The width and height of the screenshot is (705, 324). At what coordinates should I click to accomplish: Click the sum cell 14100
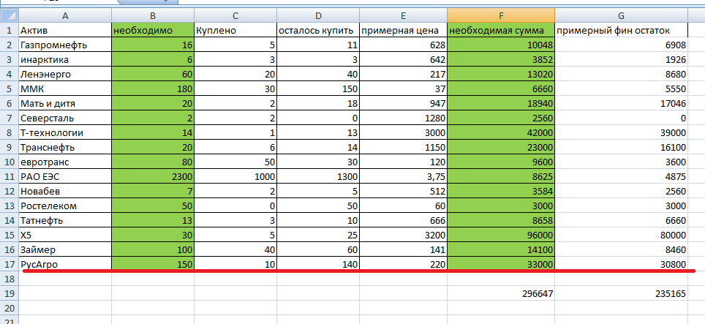(x=501, y=249)
